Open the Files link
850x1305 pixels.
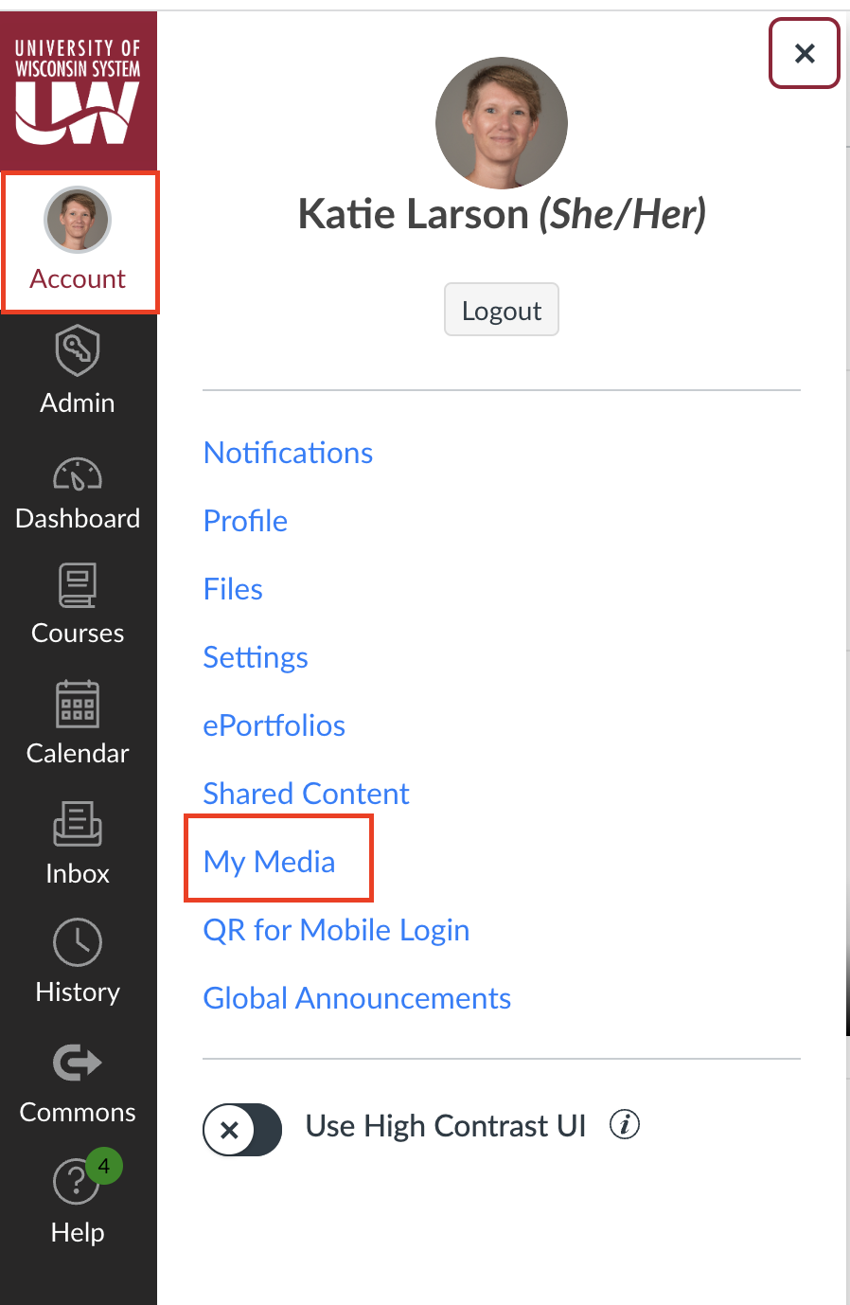click(x=233, y=589)
